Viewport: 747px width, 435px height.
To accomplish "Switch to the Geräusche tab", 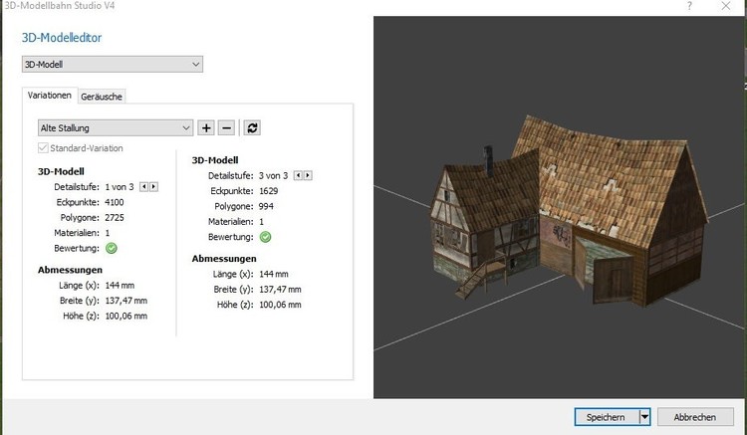I will tap(102, 97).
